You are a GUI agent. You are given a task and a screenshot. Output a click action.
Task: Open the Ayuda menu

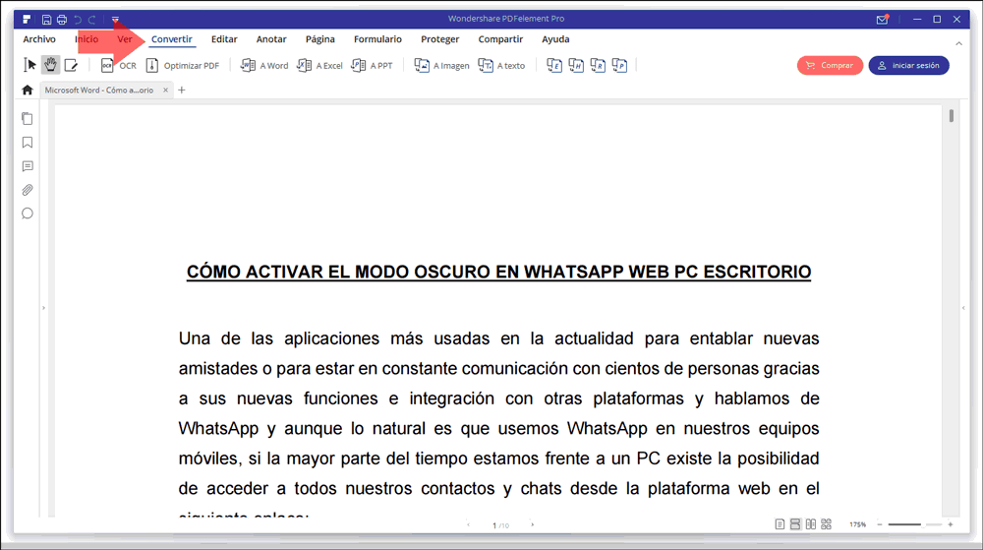pyautogui.click(x=555, y=39)
